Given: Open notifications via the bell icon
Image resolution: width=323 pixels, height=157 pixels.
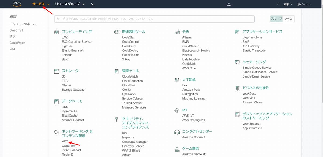Looking at the screenshot, I should point(229,4).
